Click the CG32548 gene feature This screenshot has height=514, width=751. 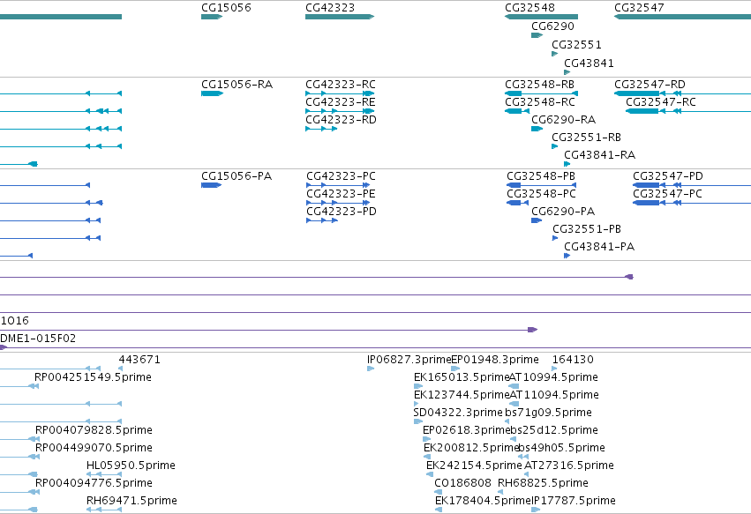click(541, 17)
